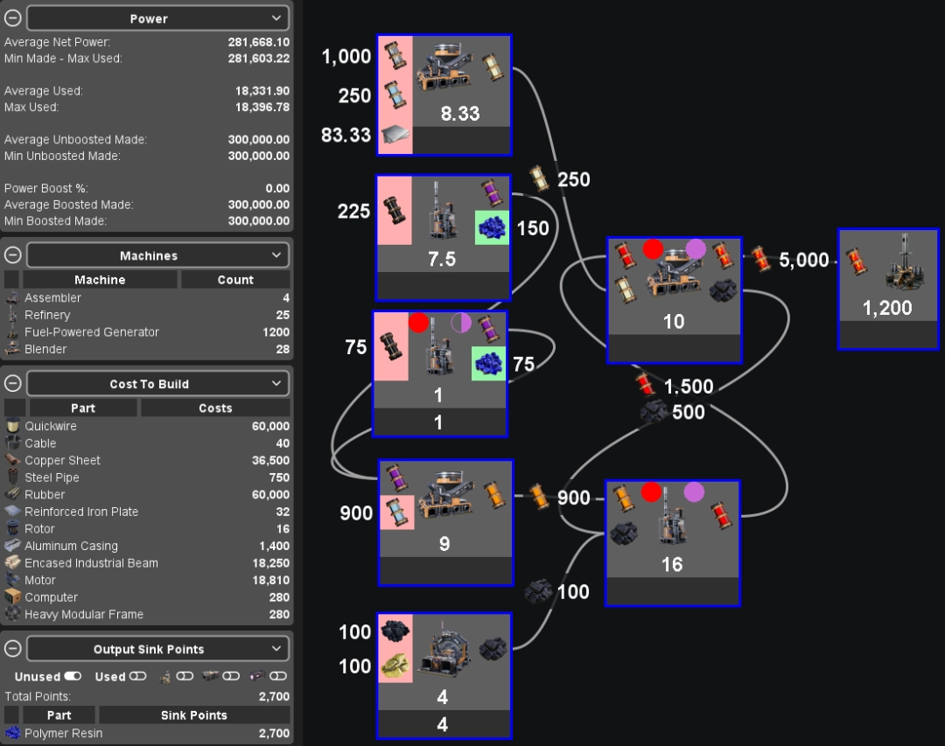Viewport: 945px width, 746px height.
Task: Toggle the Unused sink points switch
Action: [73, 676]
